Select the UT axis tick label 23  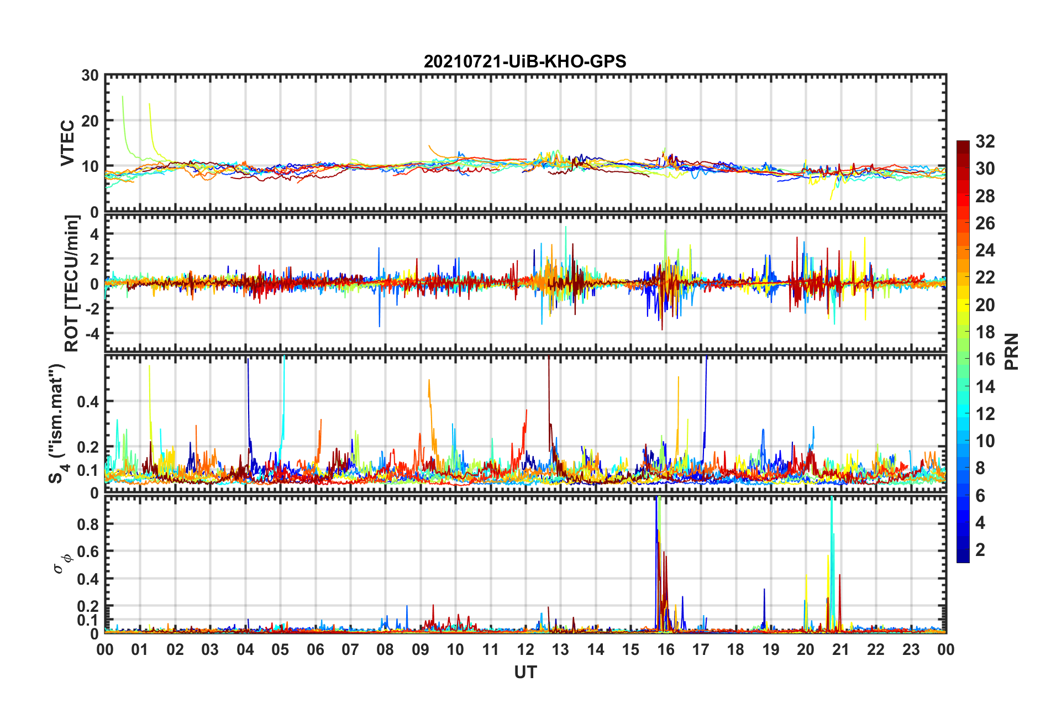coord(911,649)
